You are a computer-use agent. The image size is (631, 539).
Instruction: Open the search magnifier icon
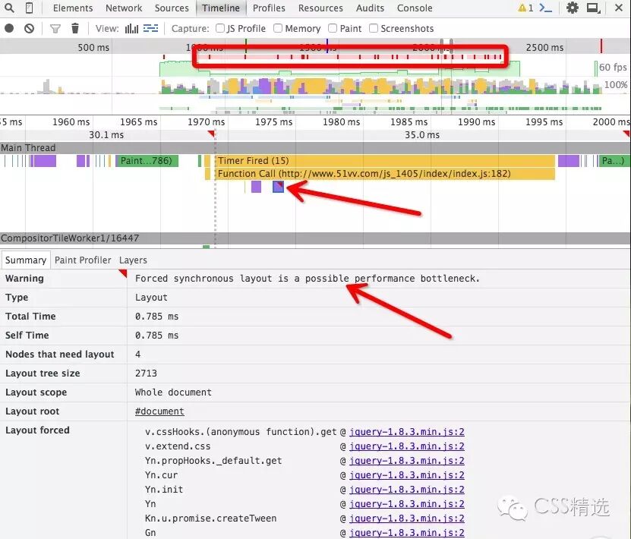click(9, 8)
